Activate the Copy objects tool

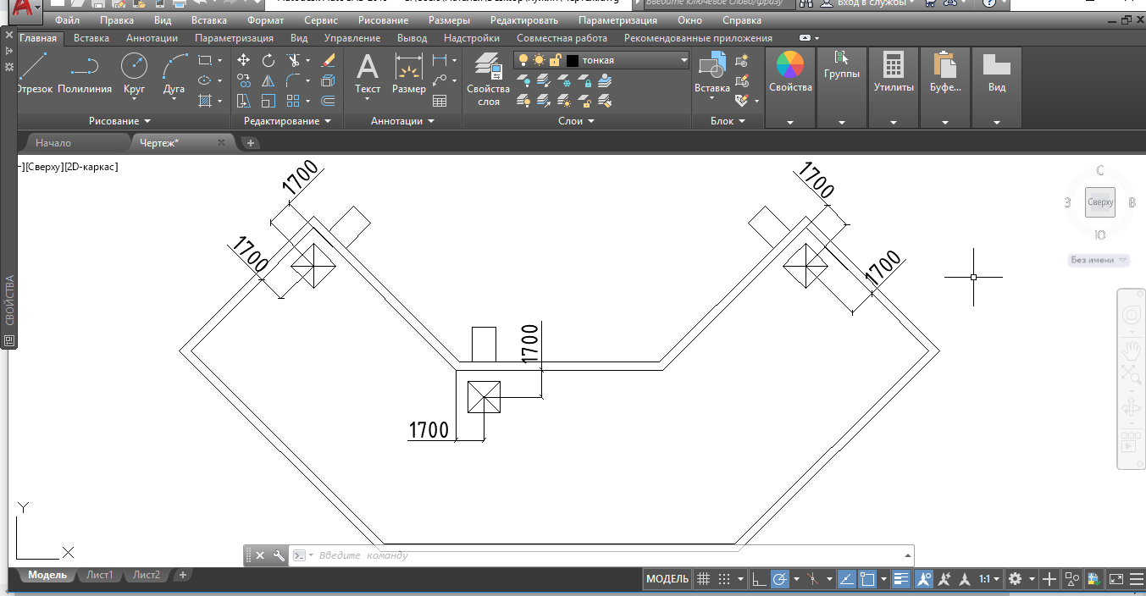point(244,80)
